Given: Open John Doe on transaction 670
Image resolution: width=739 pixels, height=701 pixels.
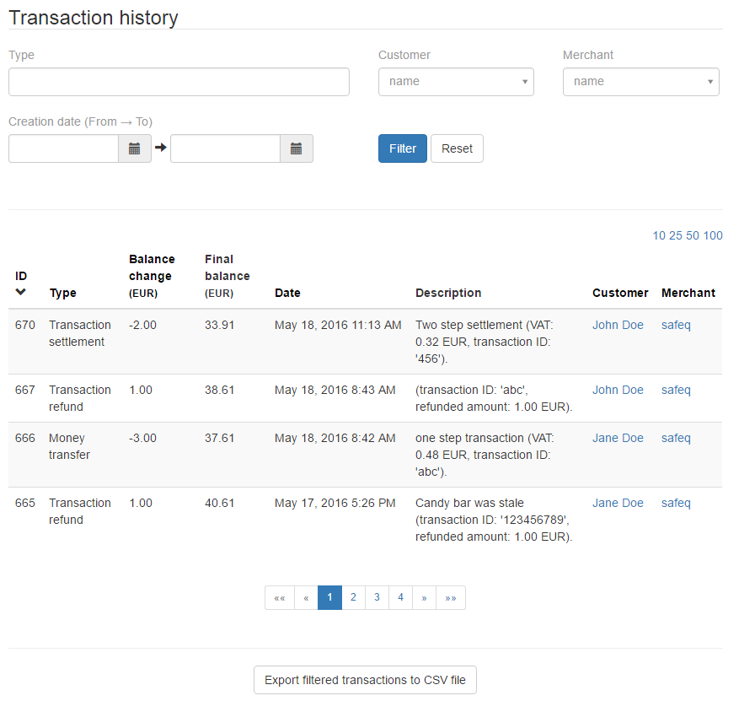Looking at the screenshot, I should (x=618, y=325).
